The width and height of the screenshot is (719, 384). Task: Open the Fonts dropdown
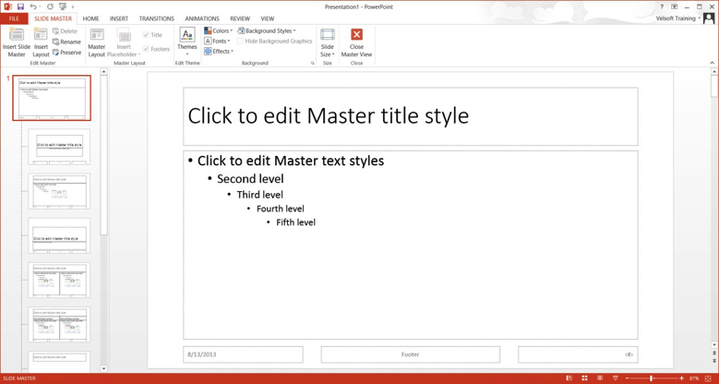click(x=218, y=42)
